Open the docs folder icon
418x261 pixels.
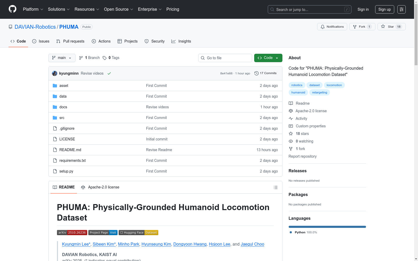55,107
